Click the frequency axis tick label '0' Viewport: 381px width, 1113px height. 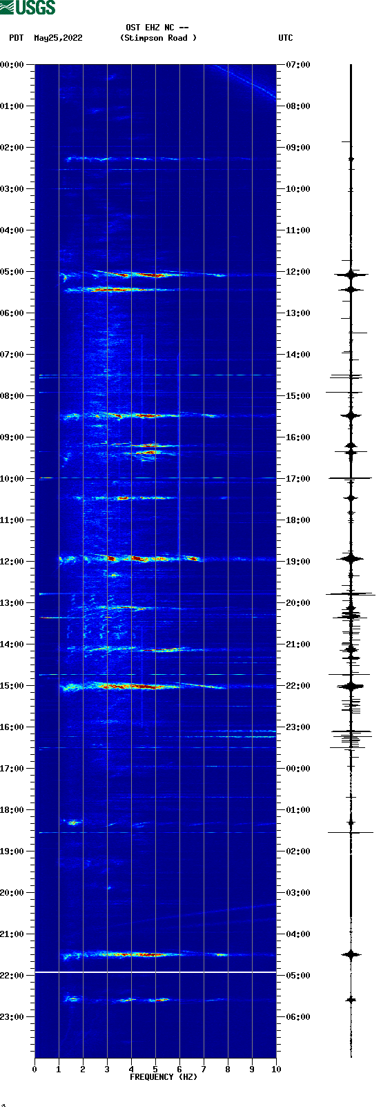(x=35, y=1070)
